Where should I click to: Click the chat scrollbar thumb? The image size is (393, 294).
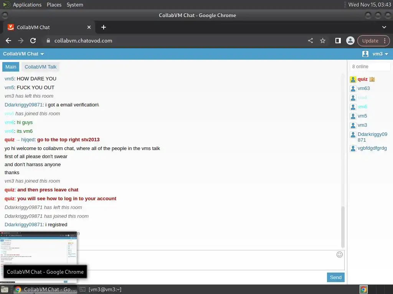(x=343, y=227)
